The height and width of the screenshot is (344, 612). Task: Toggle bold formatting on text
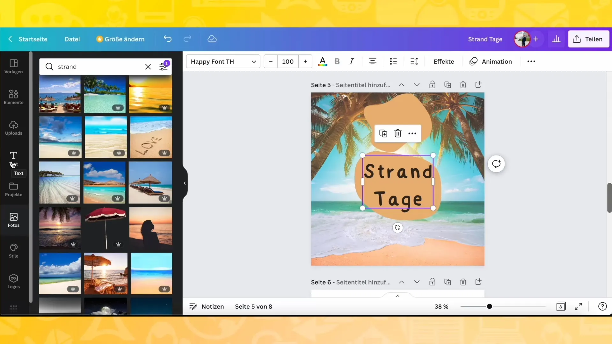(x=337, y=62)
